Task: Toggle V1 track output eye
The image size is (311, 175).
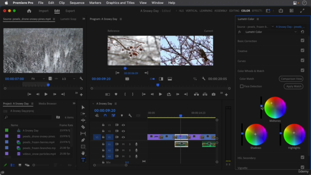Action: pyautogui.click(x=123, y=137)
